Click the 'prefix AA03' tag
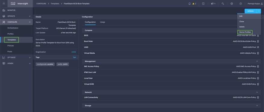 (x=63, y=64)
